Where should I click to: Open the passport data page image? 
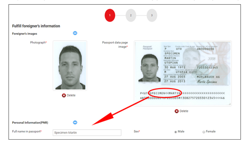[x=183, y=73]
